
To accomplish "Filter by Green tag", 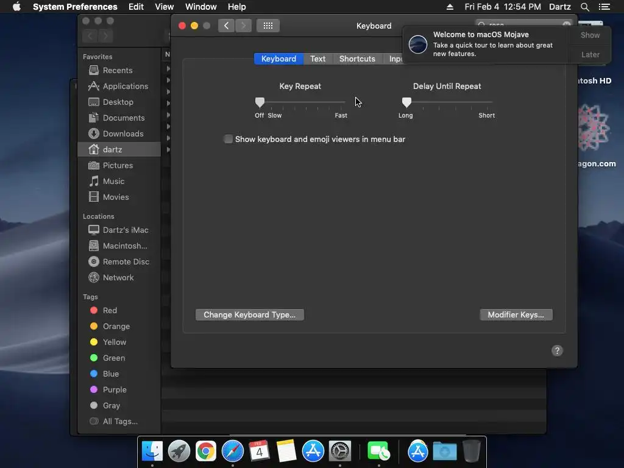I will coord(107,358).
